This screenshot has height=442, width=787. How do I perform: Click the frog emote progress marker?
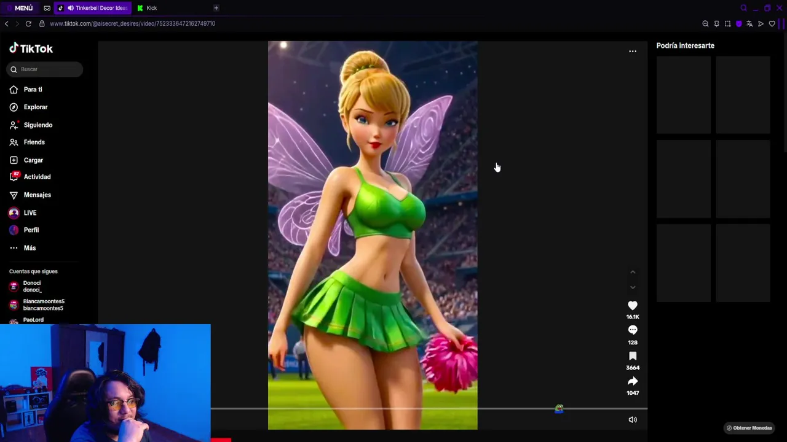559,409
